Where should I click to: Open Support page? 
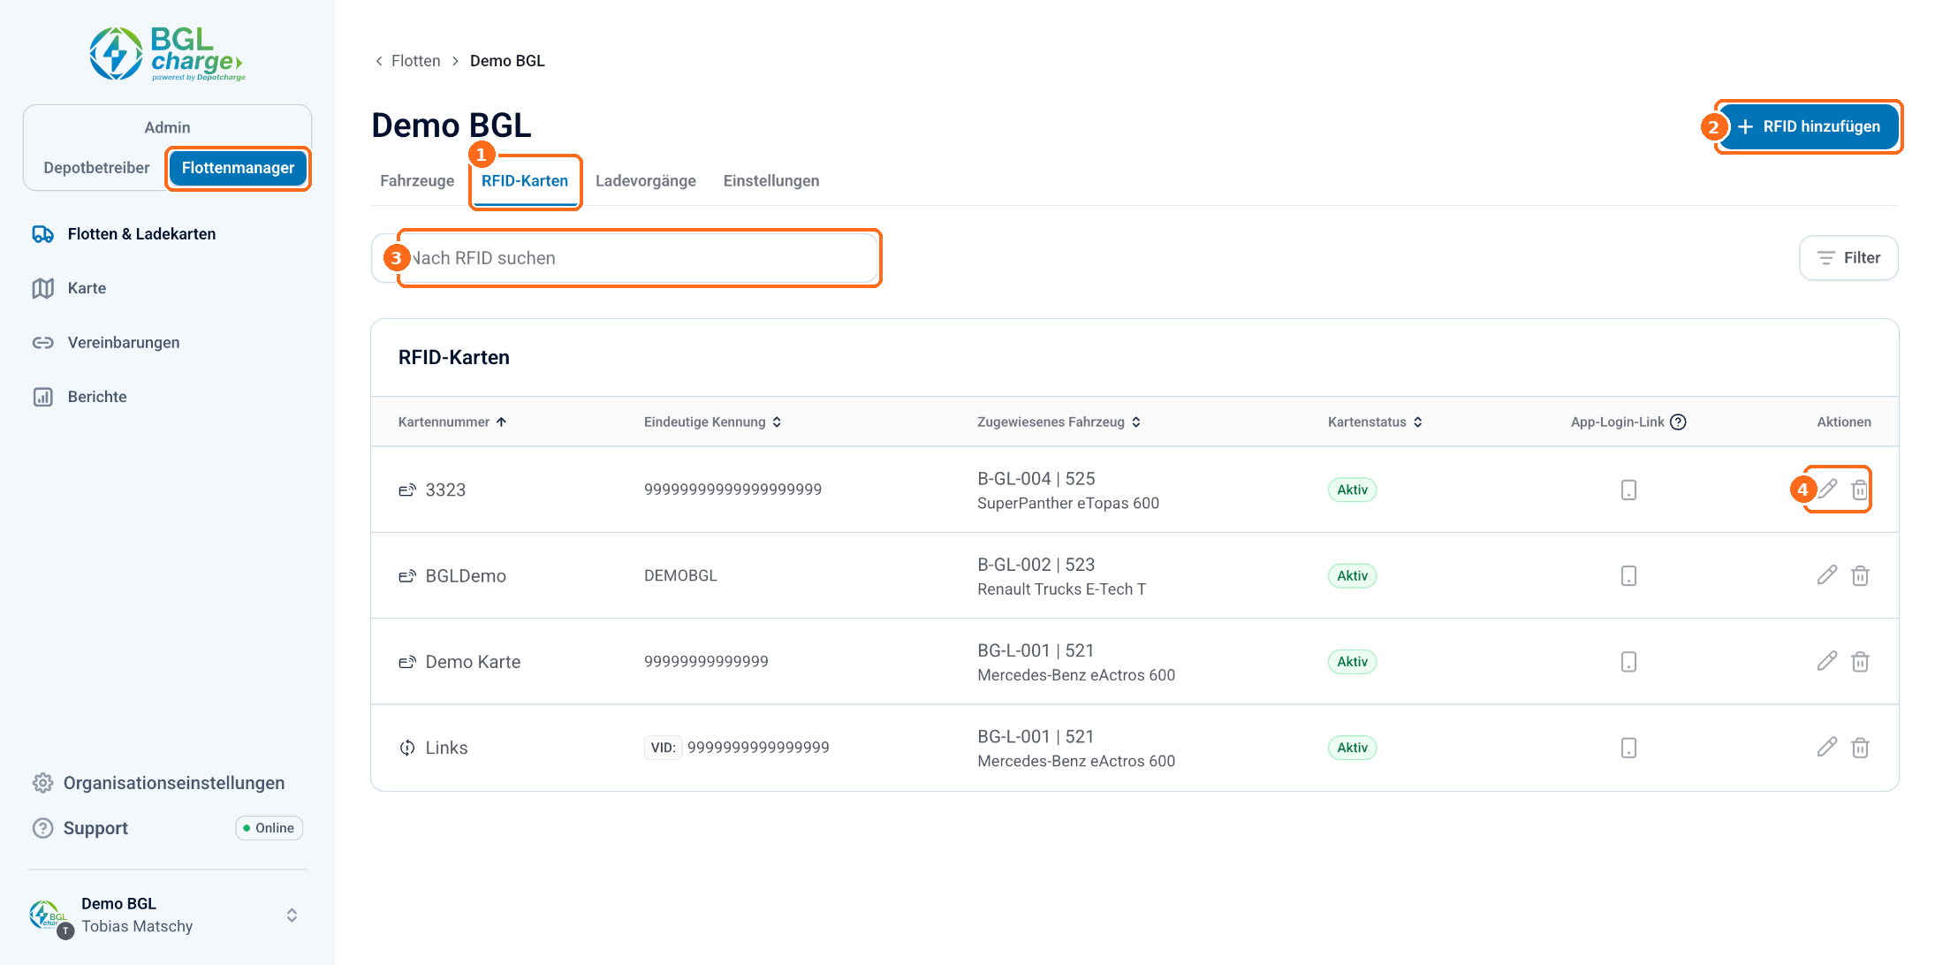pyautogui.click(x=95, y=828)
